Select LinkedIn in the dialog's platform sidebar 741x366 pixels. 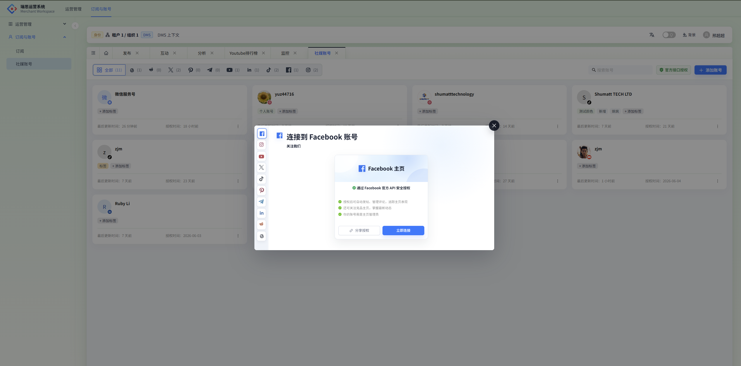(261, 213)
